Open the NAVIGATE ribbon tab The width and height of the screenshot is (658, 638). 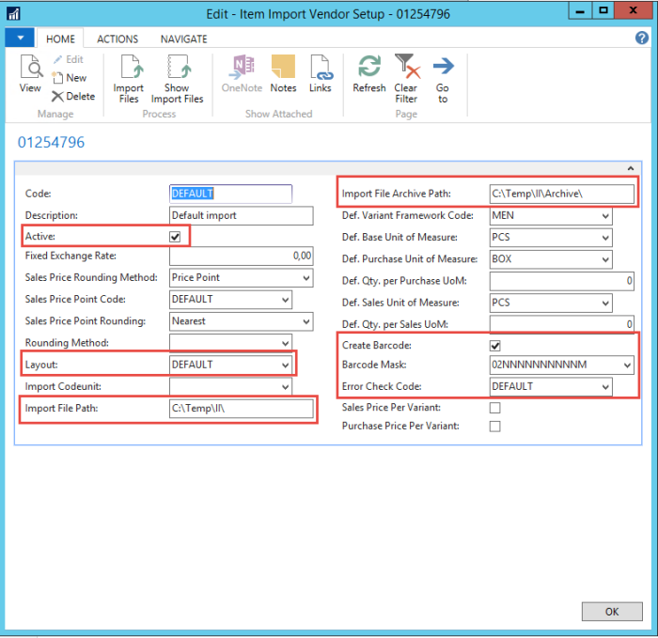tap(183, 39)
